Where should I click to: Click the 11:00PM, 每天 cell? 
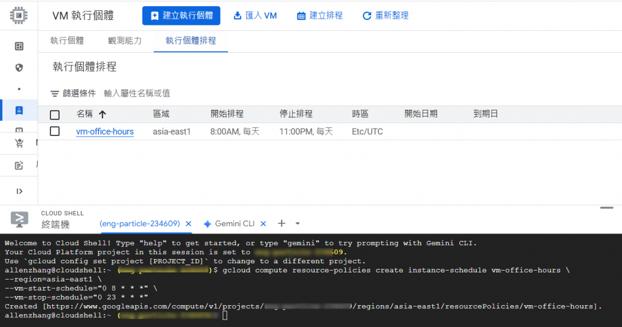pyautogui.click(x=306, y=132)
